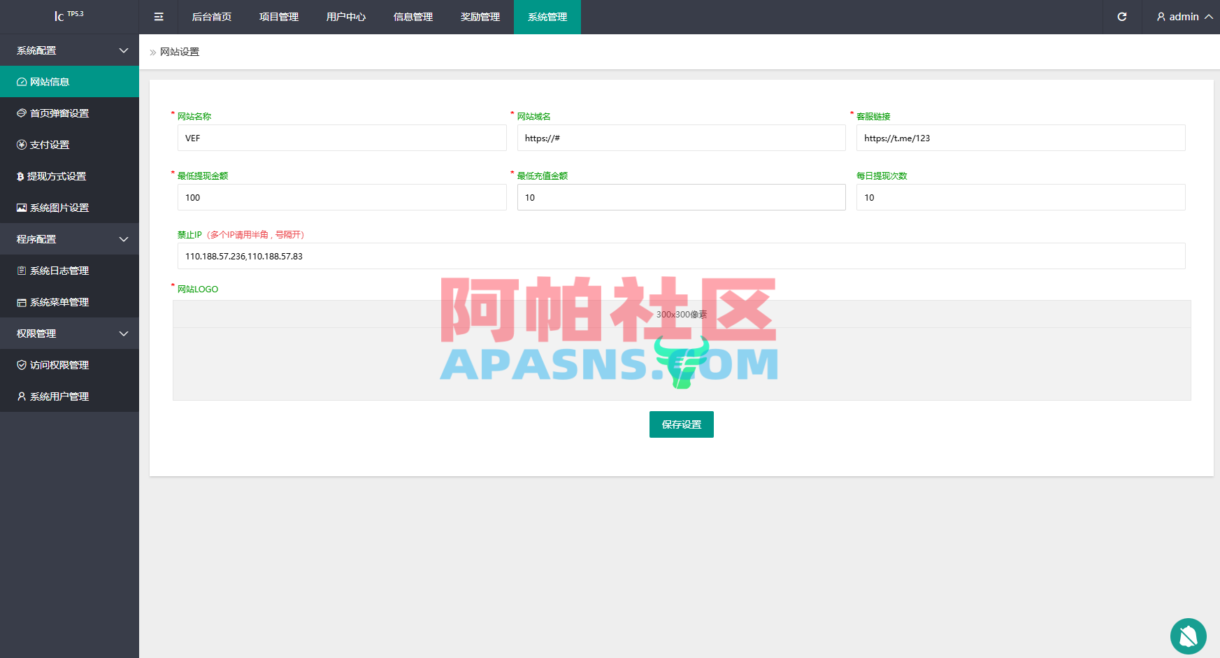This screenshot has width=1220, height=658.
Task: Open 系统日志管理 in the sidebar
Action: tap(69, 271)
